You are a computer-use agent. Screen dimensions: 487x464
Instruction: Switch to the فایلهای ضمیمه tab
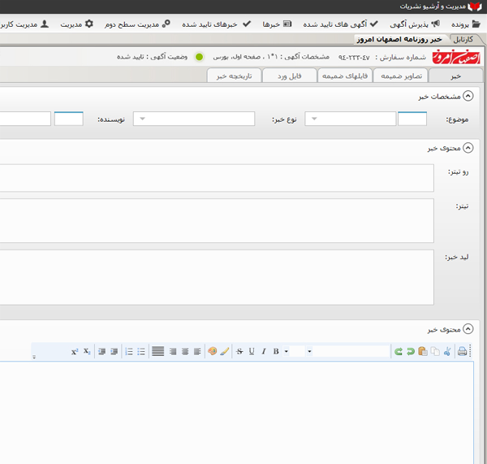coord(345,76)
